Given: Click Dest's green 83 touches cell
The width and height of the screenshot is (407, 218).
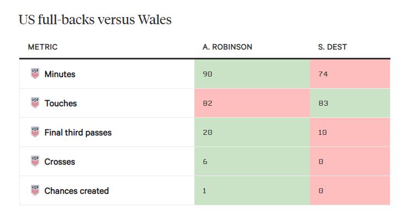Looking at the screenshot, I should coord(350,103).
